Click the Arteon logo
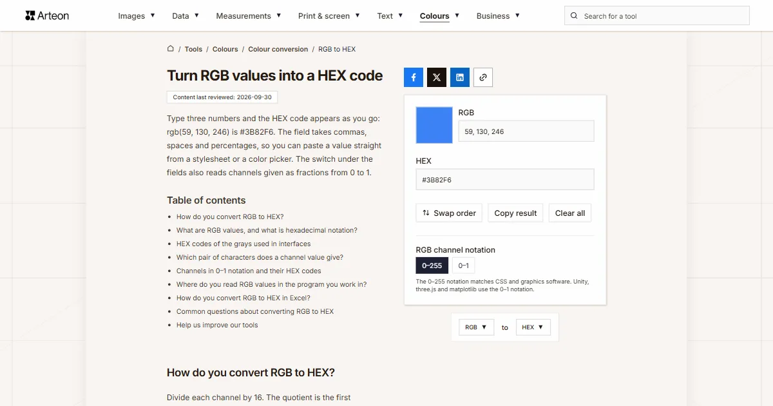The image size is (773, 406). click(x=47, y=15)
